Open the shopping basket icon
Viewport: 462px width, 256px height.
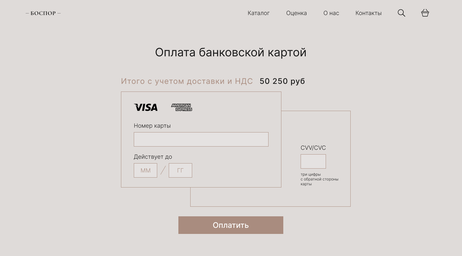pos(425,13)
